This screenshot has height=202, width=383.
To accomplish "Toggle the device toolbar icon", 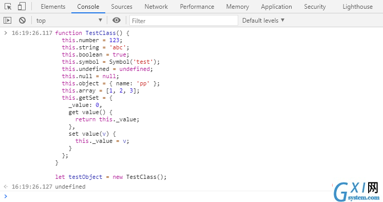I will (22, 6).
